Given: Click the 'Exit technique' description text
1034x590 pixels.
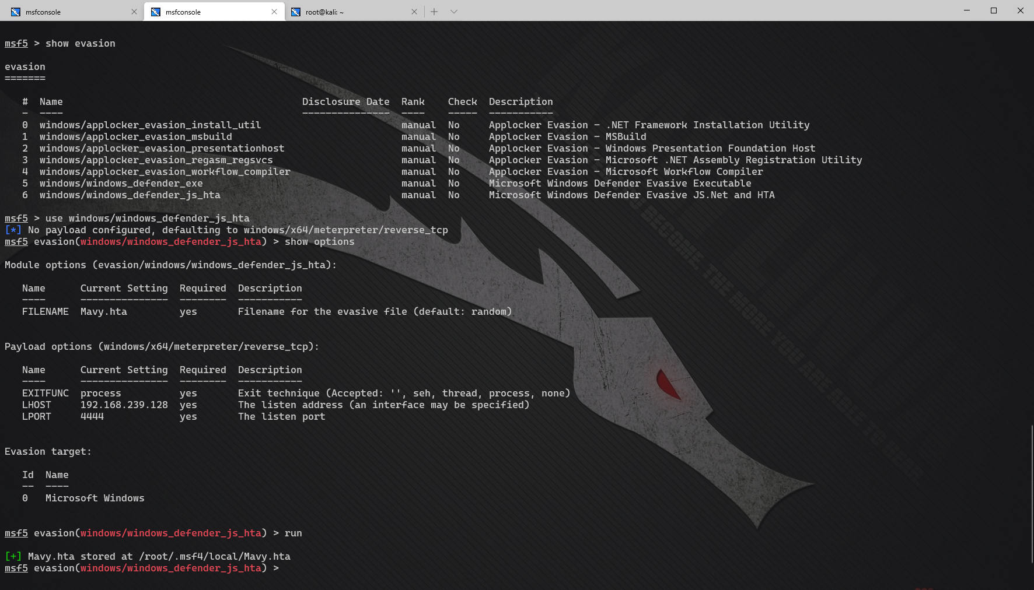Looking at the screenshot, I should pos(404,394).
